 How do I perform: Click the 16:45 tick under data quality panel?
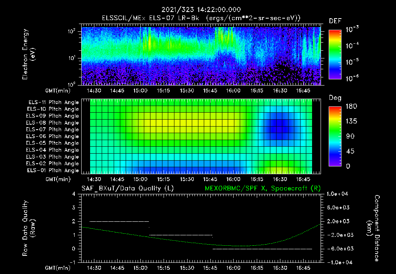[303, 268]
